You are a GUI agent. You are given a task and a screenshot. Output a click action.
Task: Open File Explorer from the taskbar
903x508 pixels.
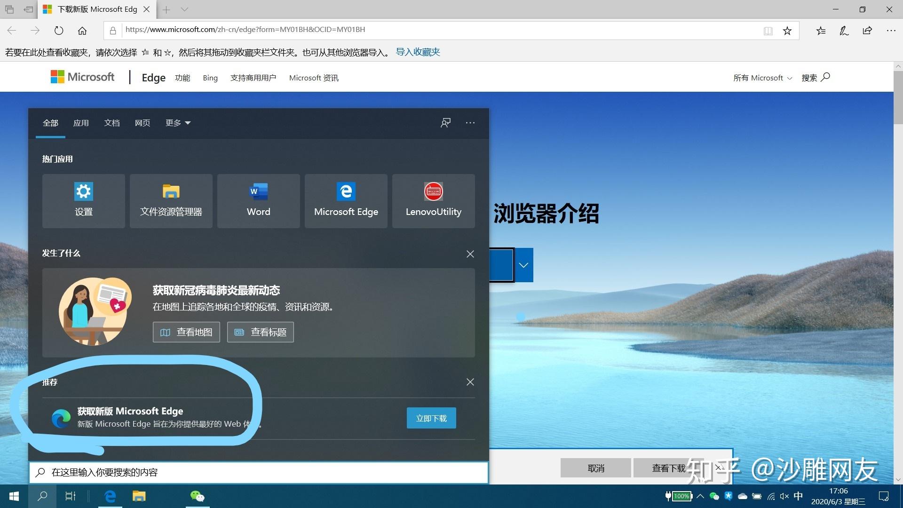click(x=139, y=496)
